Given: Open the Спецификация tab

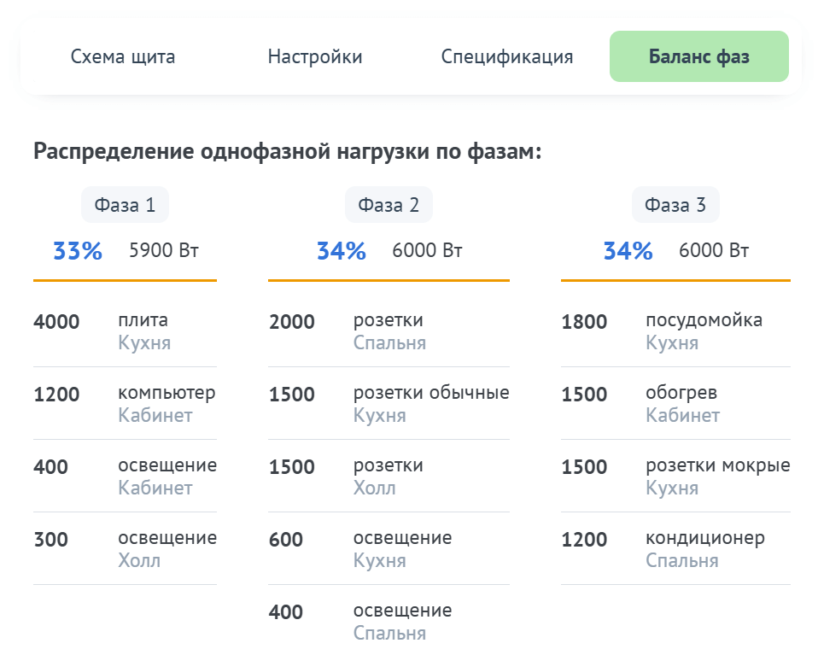Looking at the screenshot, I should click(x=506, y=56).
